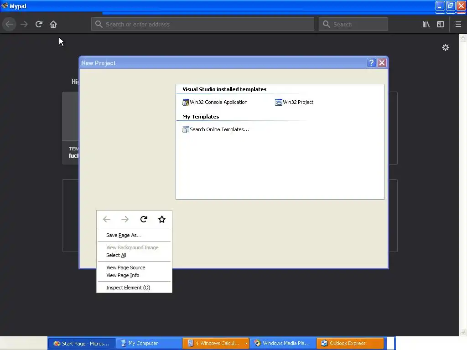
Task: Click the browser back arrow in the toolbar
Action: [x=9, y=24]
